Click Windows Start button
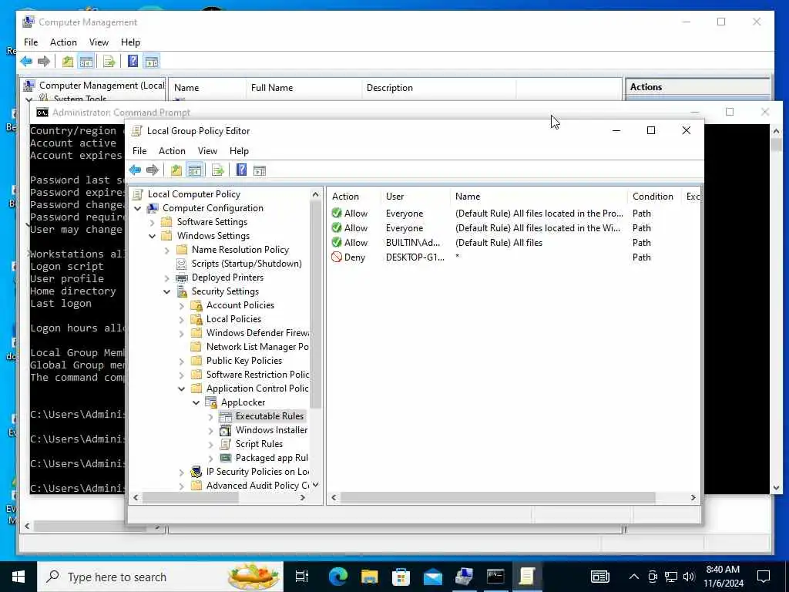The width and height of the screenshot is (789, 592). pyautogui.click(x=18, y=577)
